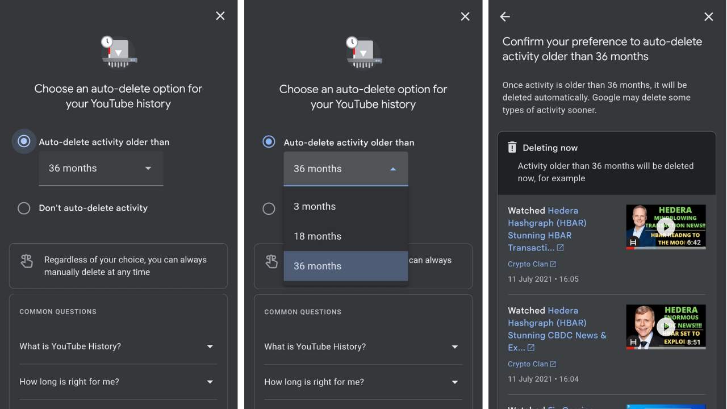Open Hedera Hashgraph Stunning CBDC News video link
The image size is (727, 409).
[557, 323]
